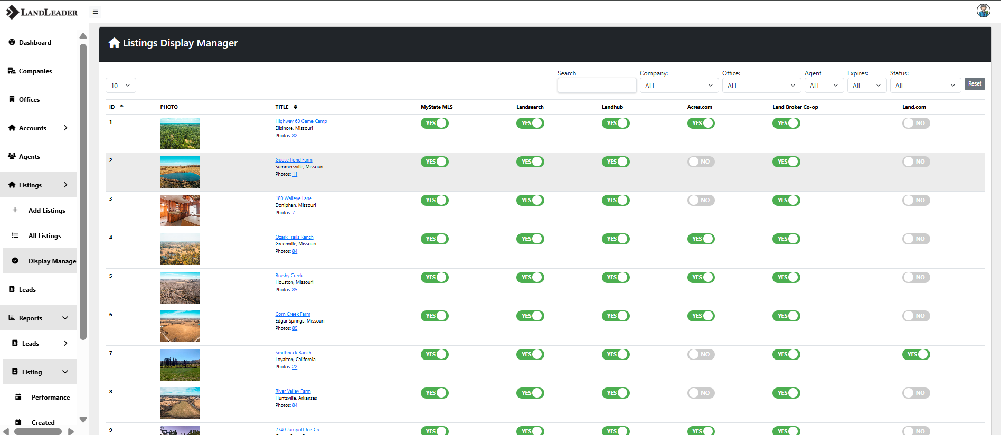Open the rows-per-page dropdown showing 10
Viewport: 1001px width, 435px height.
[x=121, y=86]
